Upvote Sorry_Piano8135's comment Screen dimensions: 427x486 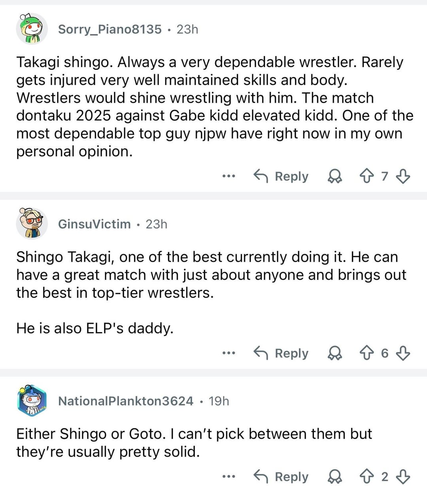point(367,176)
